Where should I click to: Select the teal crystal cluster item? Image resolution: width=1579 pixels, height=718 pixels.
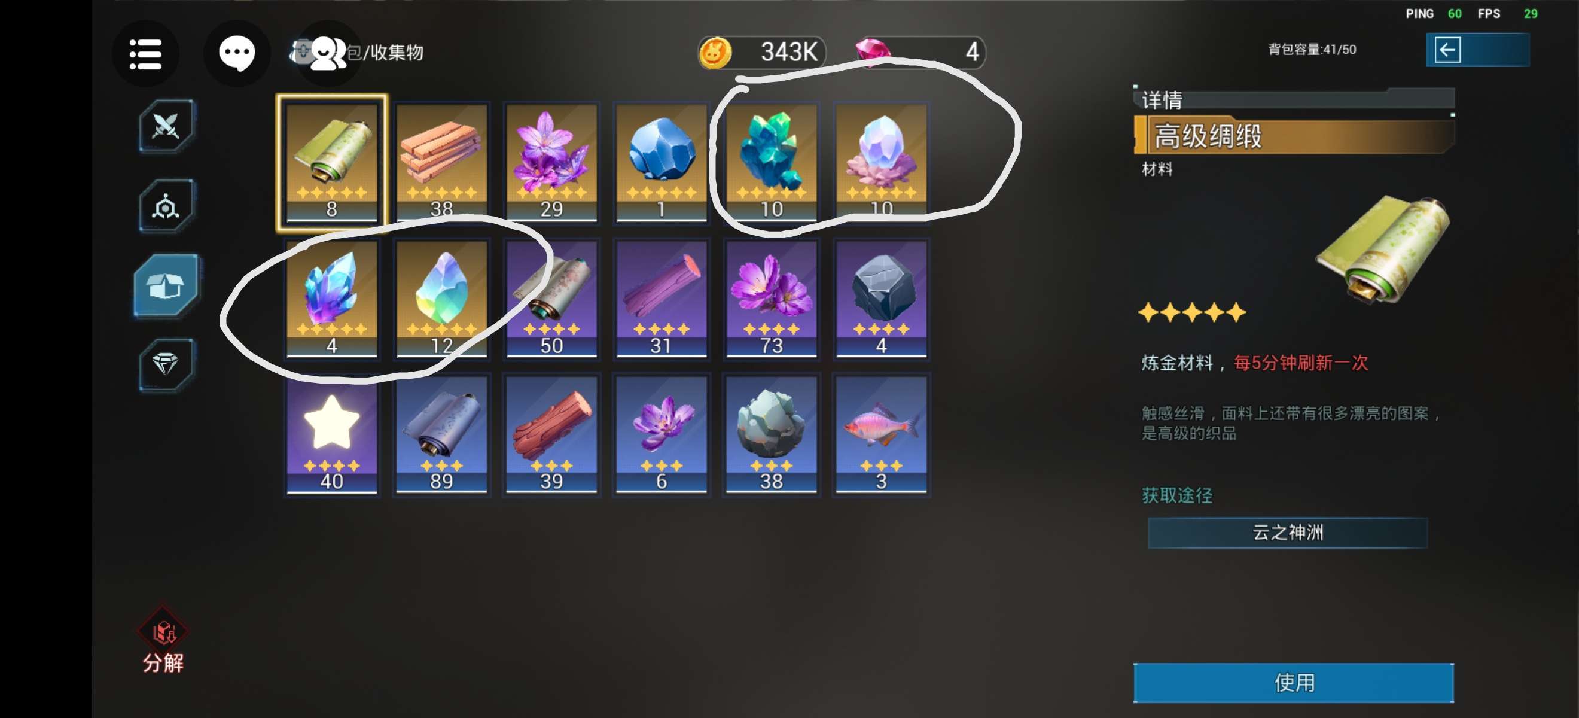pyautogui.click(x=771, y=163)
